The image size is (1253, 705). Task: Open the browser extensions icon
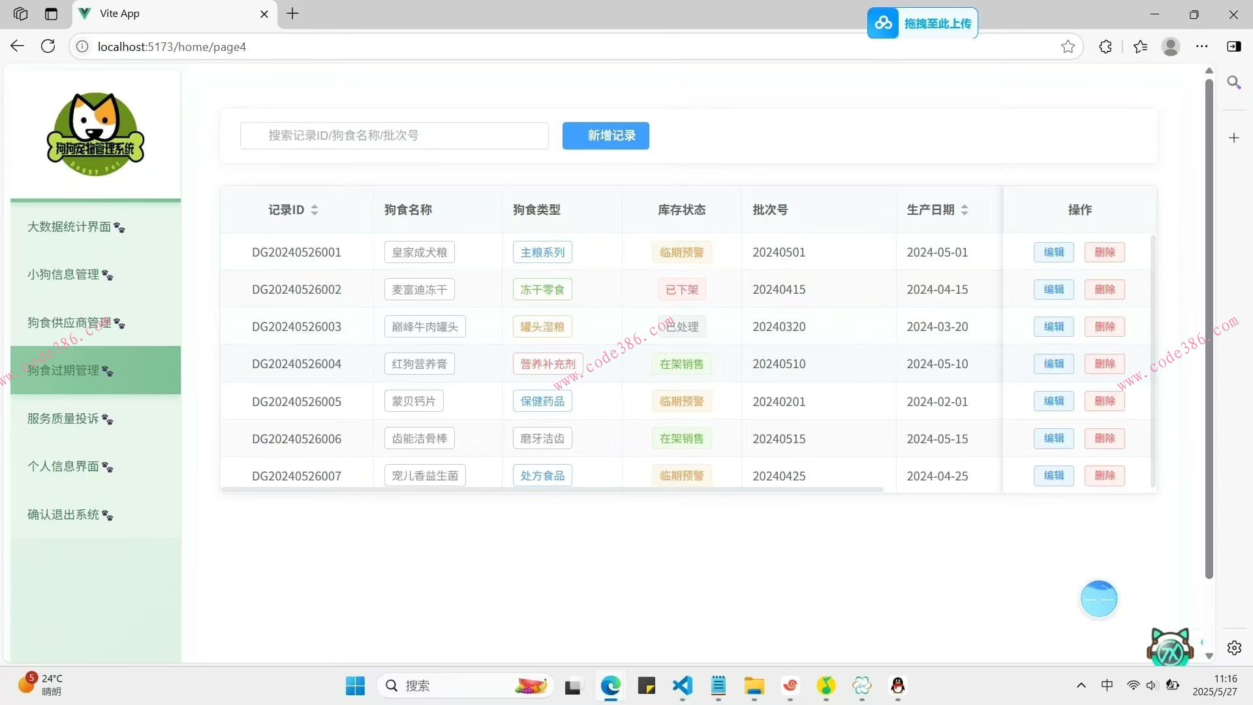tap(1105, 46)
